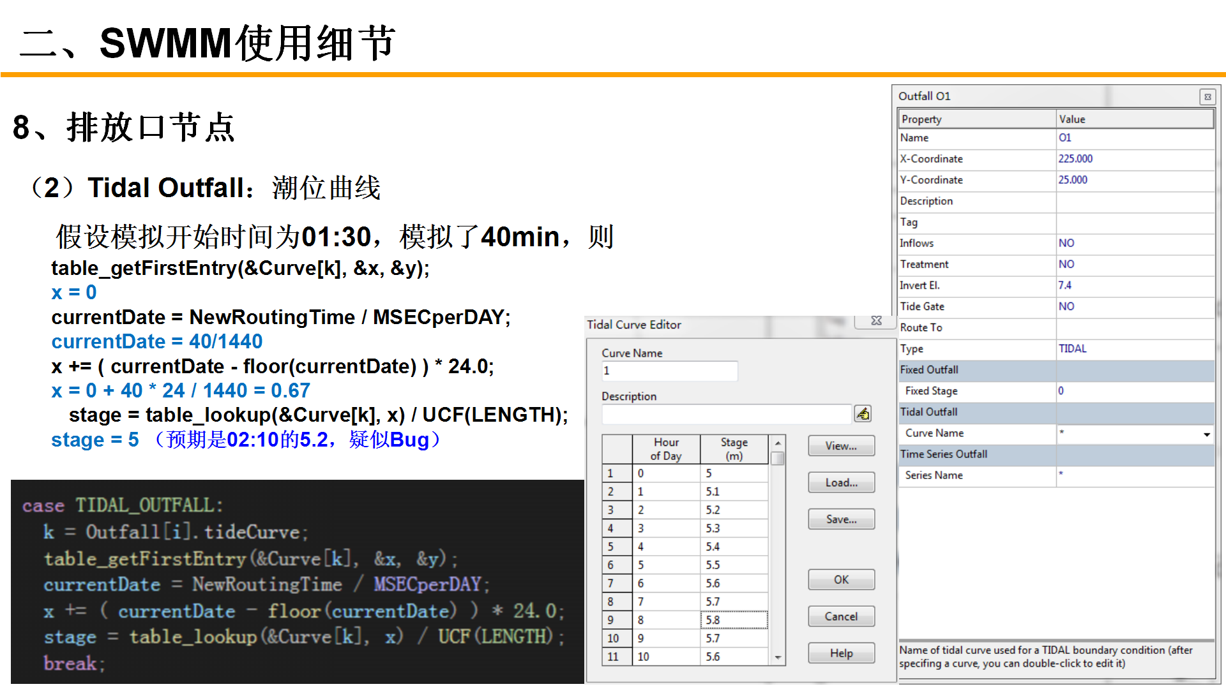Click the Curve Name text field

669,371
